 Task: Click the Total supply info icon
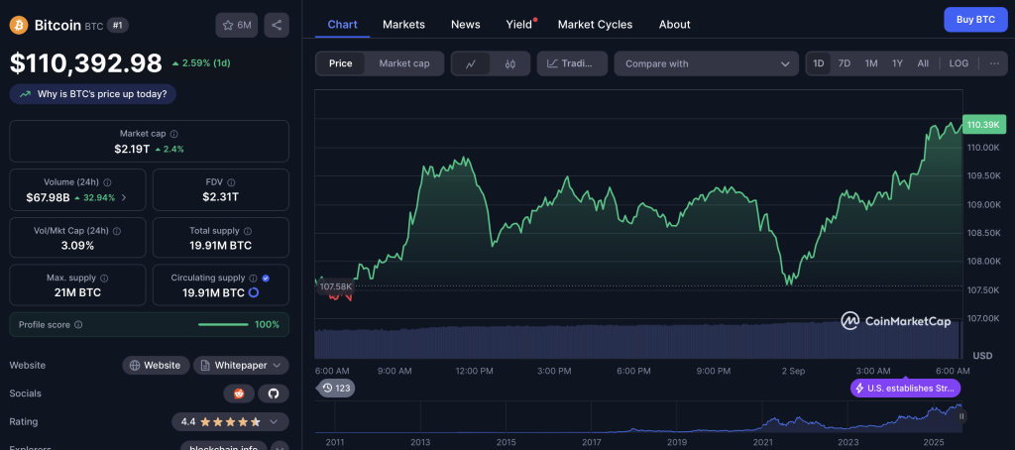point(248,231)
